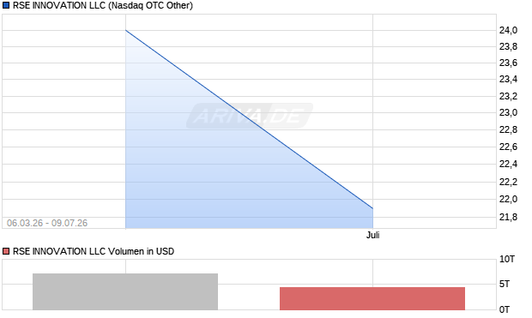Click the blue legend square for RSE INNOVATION
The image size is (532, 318).
point(6,5)
